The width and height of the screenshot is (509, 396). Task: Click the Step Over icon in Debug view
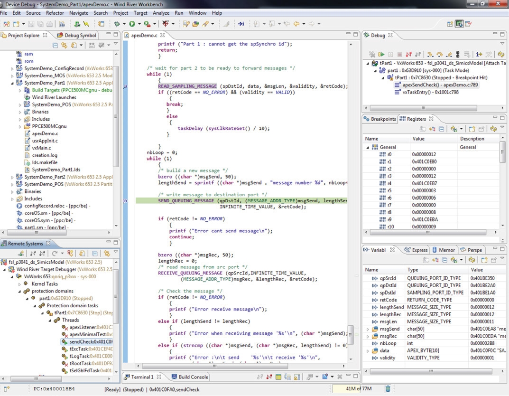440,54
